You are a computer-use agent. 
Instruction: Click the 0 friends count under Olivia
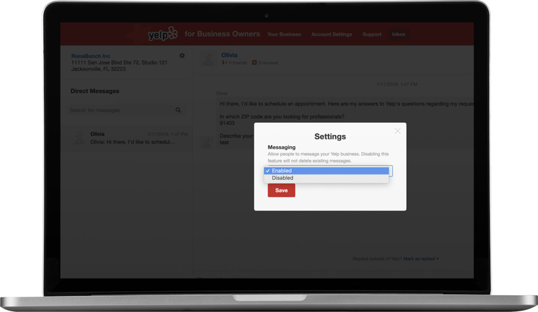pyautogui.click(x=234, y=62)
